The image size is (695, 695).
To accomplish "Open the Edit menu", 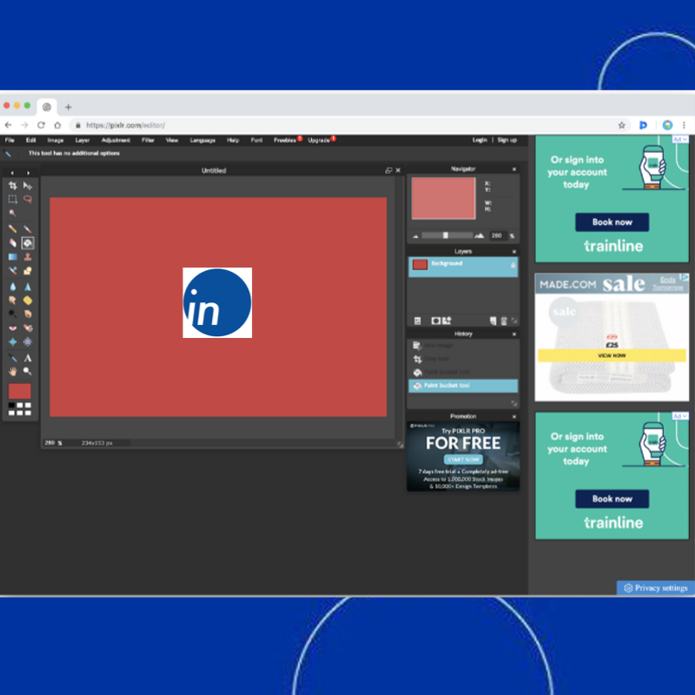I will (30, 140).
